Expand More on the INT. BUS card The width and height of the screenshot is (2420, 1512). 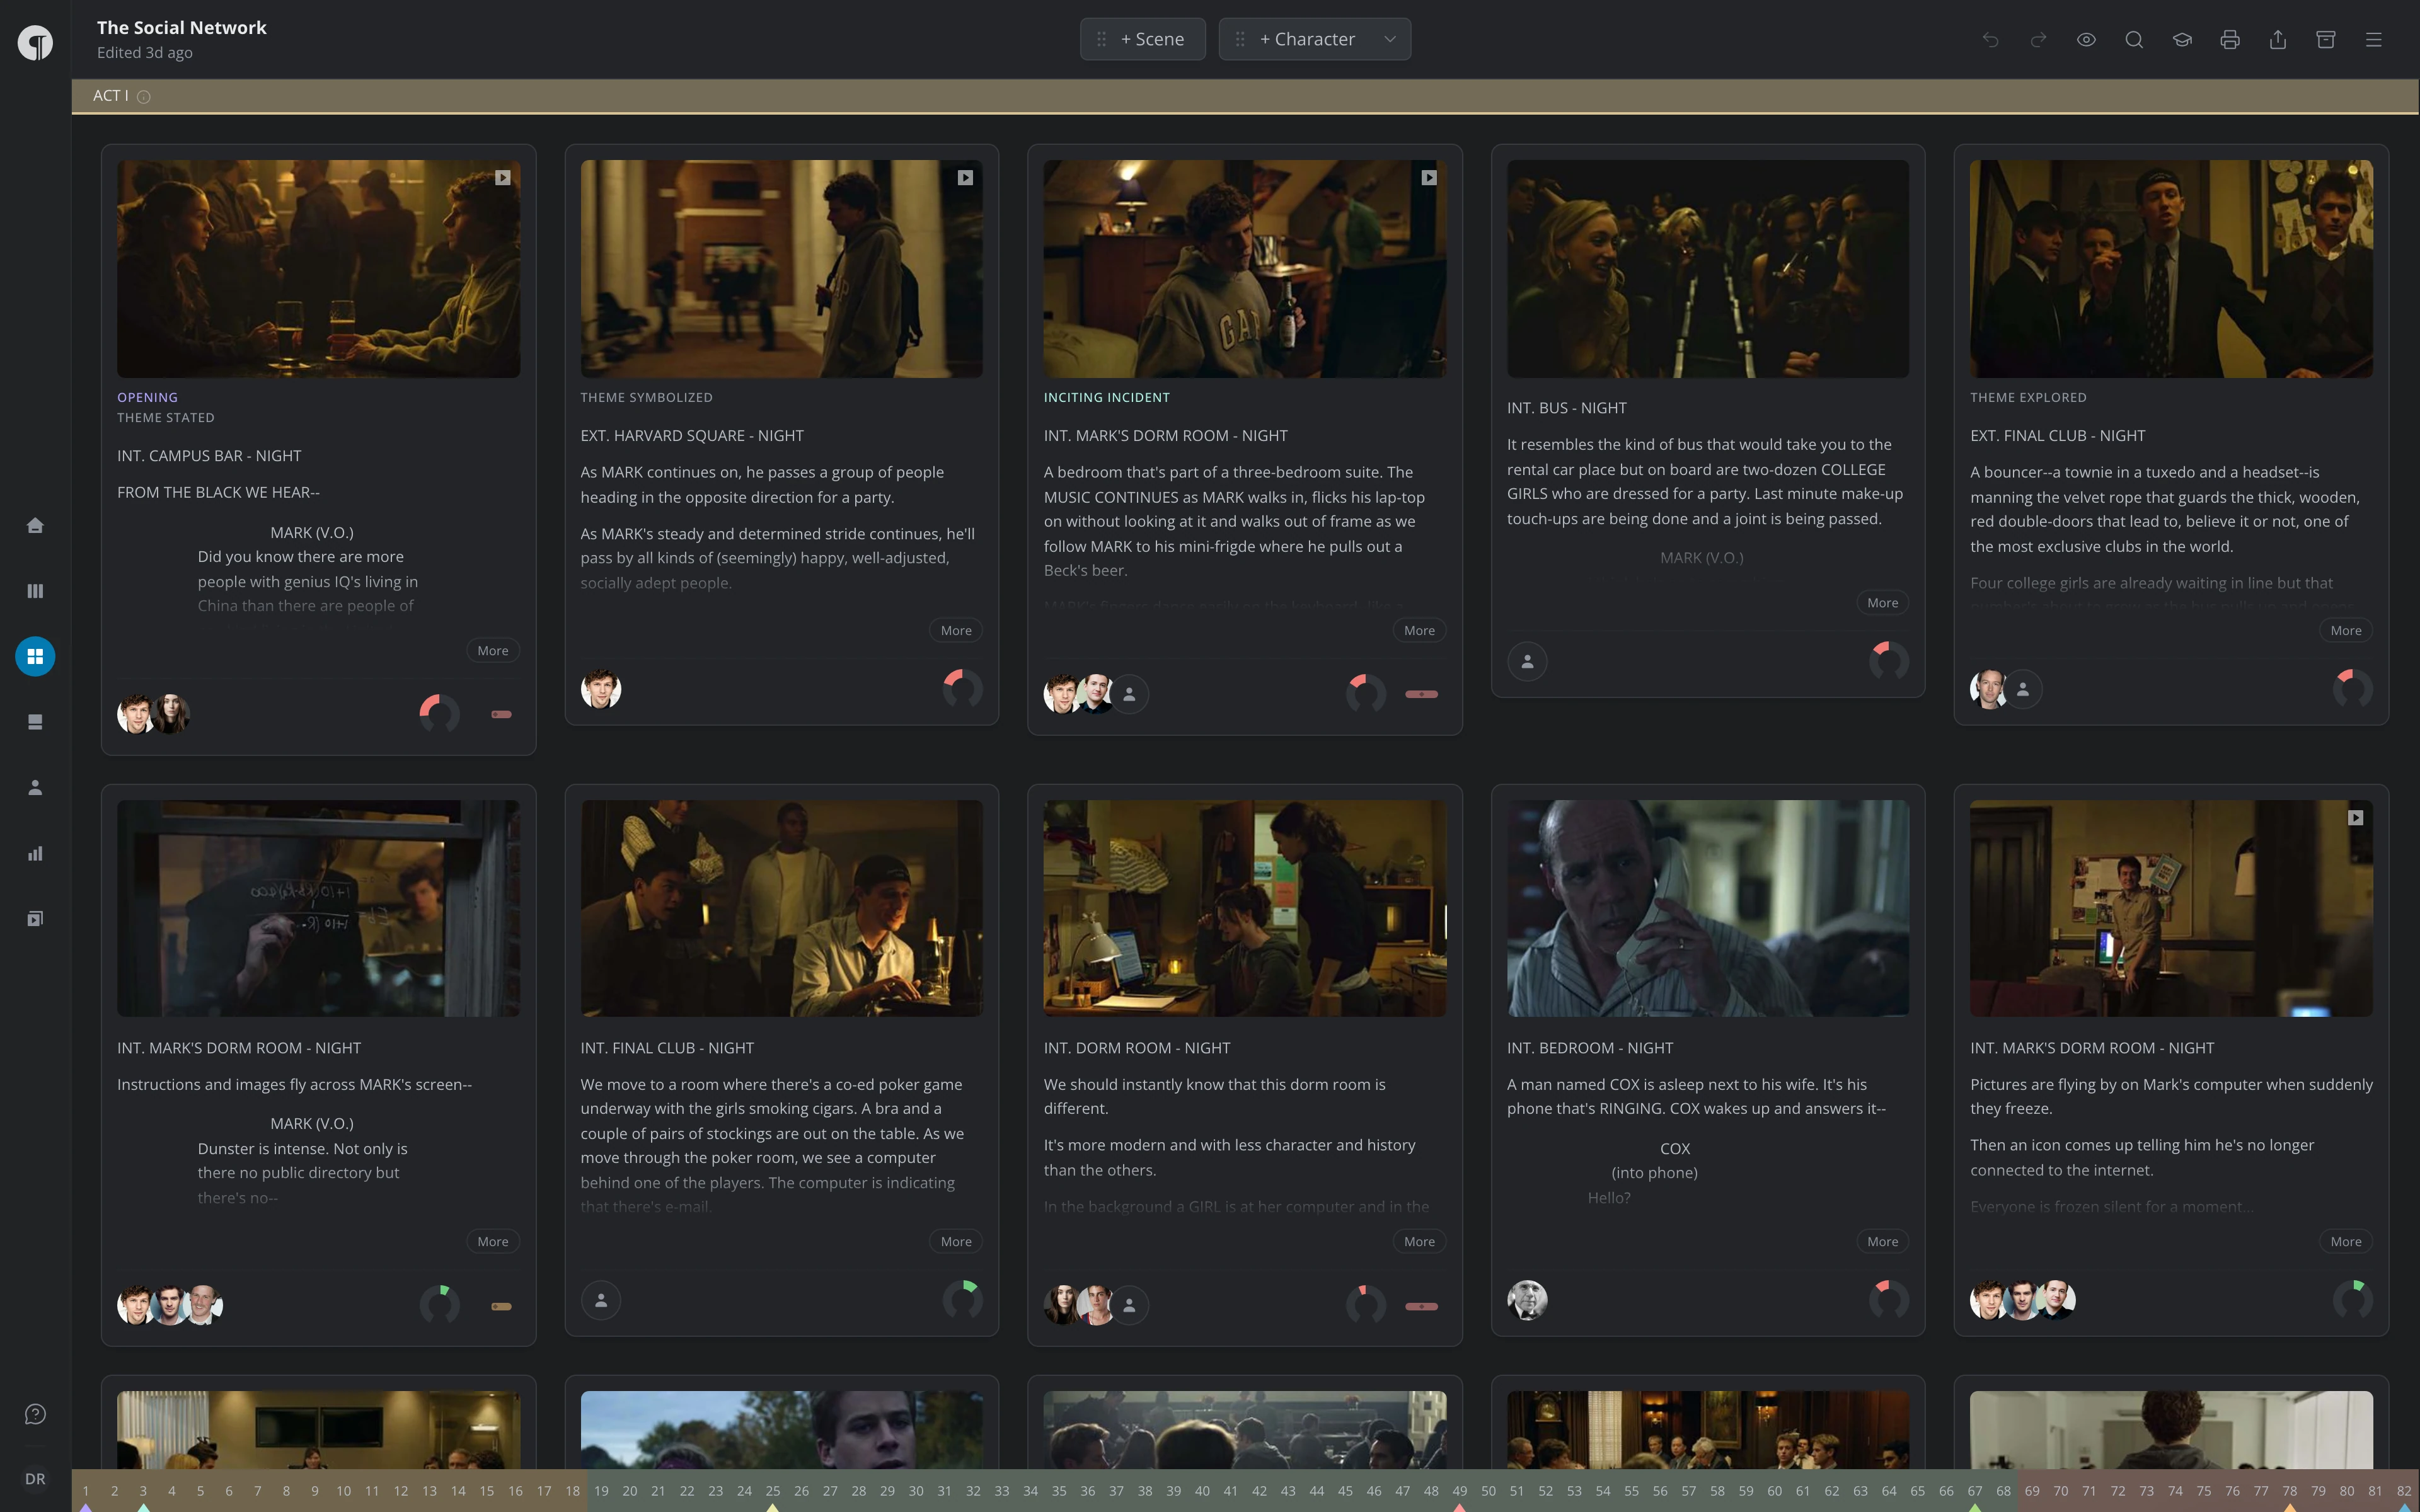[x=1882, y=603]
